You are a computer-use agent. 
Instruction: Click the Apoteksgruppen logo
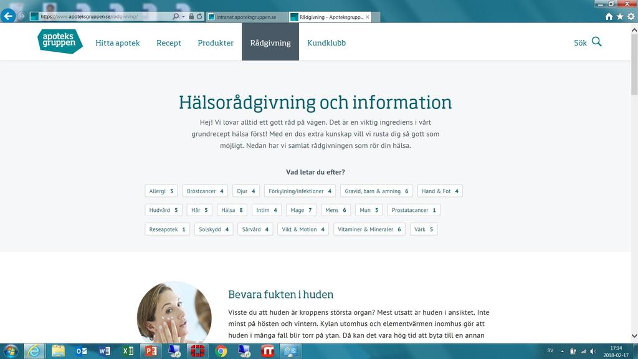coord(60,42)
